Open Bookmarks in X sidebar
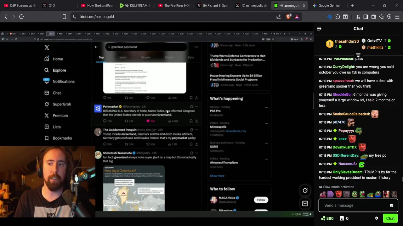Image resolution: width=403 pixels, height=226 pixels. pos(58,138)
